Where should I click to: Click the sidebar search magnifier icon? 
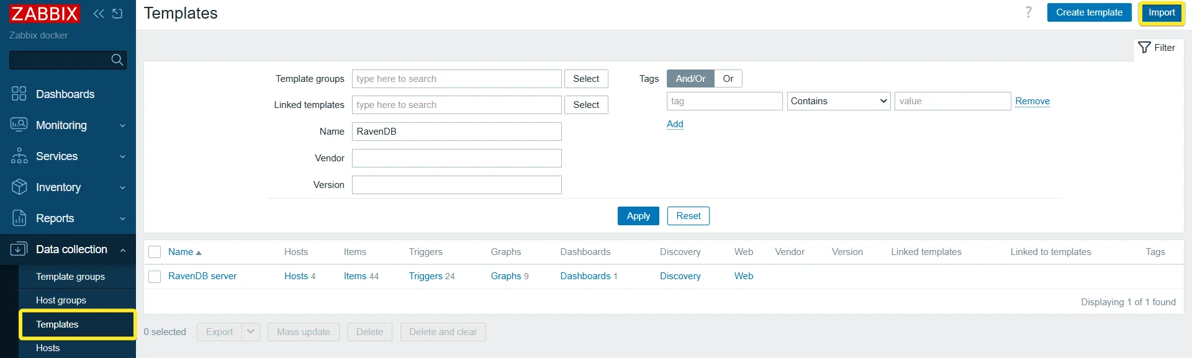tap(117, 60)
